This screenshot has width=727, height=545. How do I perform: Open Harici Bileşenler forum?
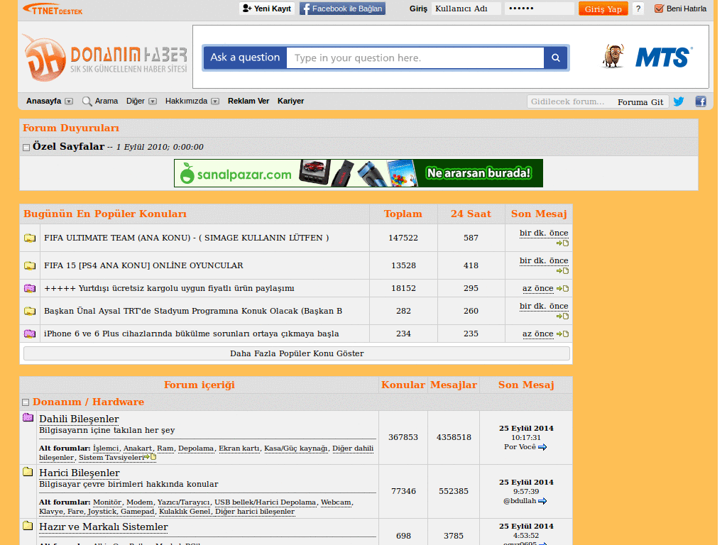click(80, 473)
